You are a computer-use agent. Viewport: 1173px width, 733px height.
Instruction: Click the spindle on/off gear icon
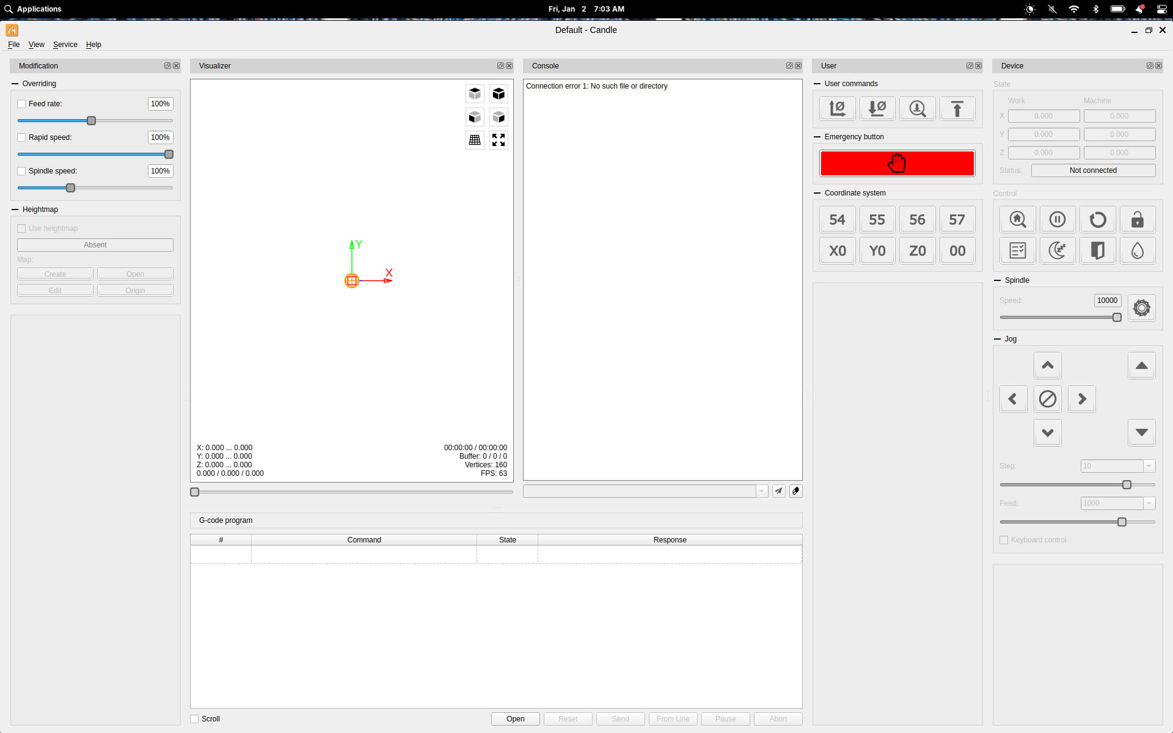pyautogui.click(x=1141, y=308)
